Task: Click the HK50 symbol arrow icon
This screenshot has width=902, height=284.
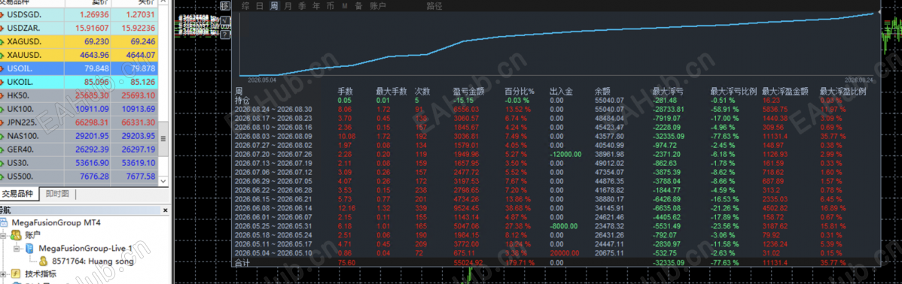Action: pyautogui.click(x=2, y=95)
